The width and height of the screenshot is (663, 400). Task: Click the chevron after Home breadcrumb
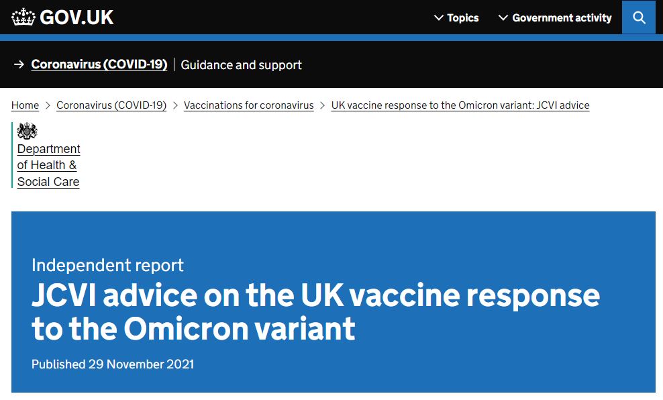(48, 105)
